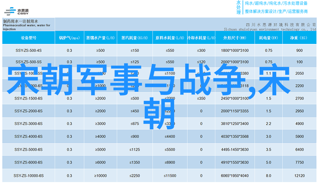Click the 'Sichuan shuisiyuan environment technology' English text
This screenshot has height=185, width=319.
click(x=270, y=29)
